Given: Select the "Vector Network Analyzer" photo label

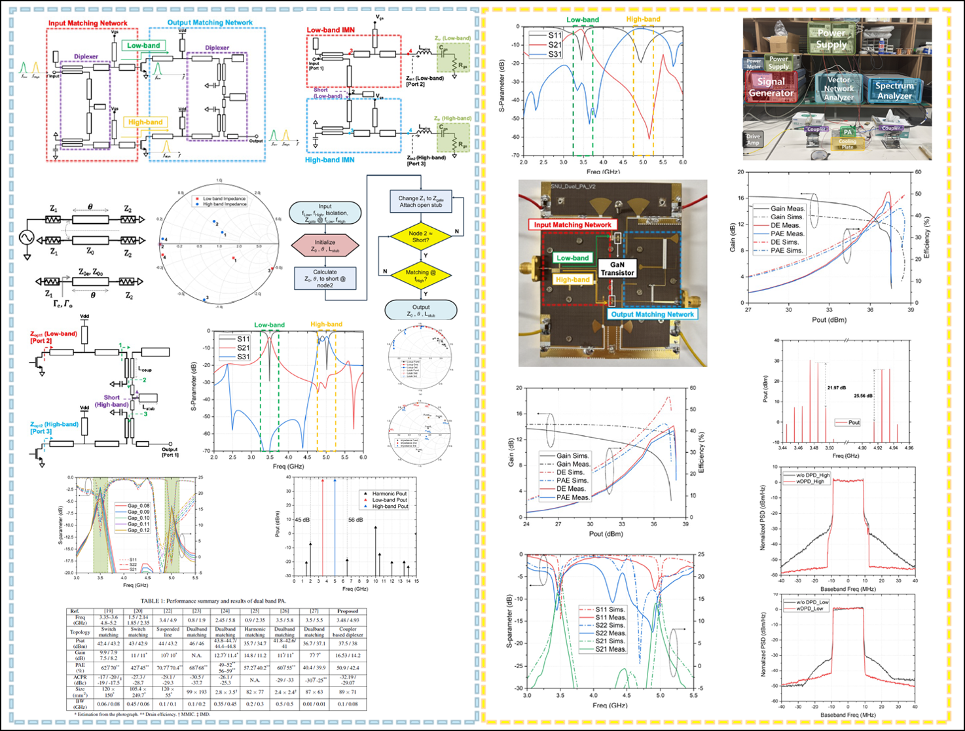Looking at the screenshot, I should [839, 88].
